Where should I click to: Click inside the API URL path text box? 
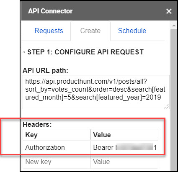[x=96, y=92]
